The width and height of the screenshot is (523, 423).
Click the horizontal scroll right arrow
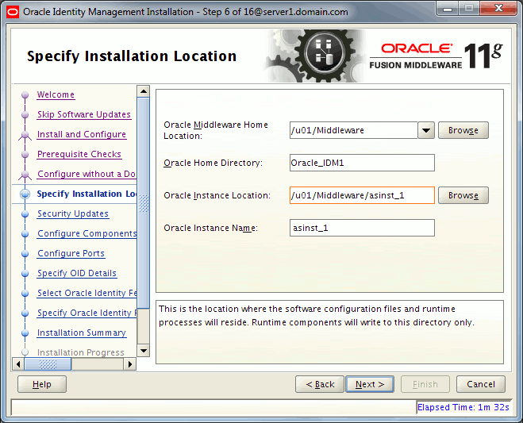coord(130,364)
